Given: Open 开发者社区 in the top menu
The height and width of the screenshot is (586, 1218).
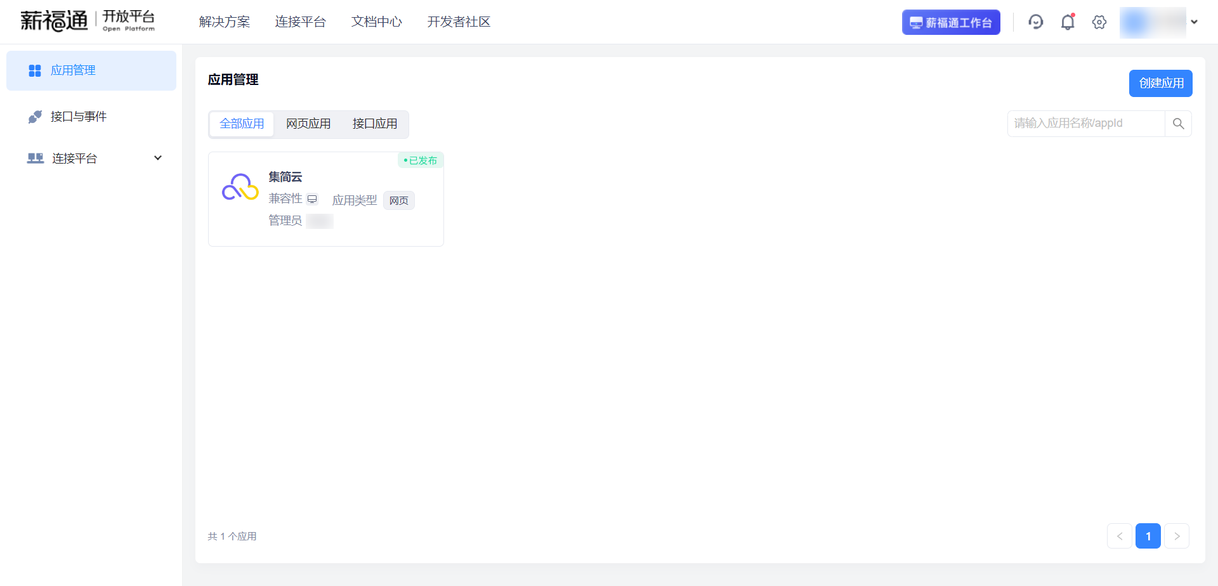Looking at the screenshot, I should click(x=459, y=22).
